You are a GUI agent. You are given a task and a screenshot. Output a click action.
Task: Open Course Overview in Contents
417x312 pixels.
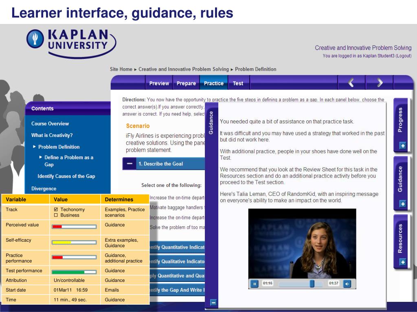(50, 123)
